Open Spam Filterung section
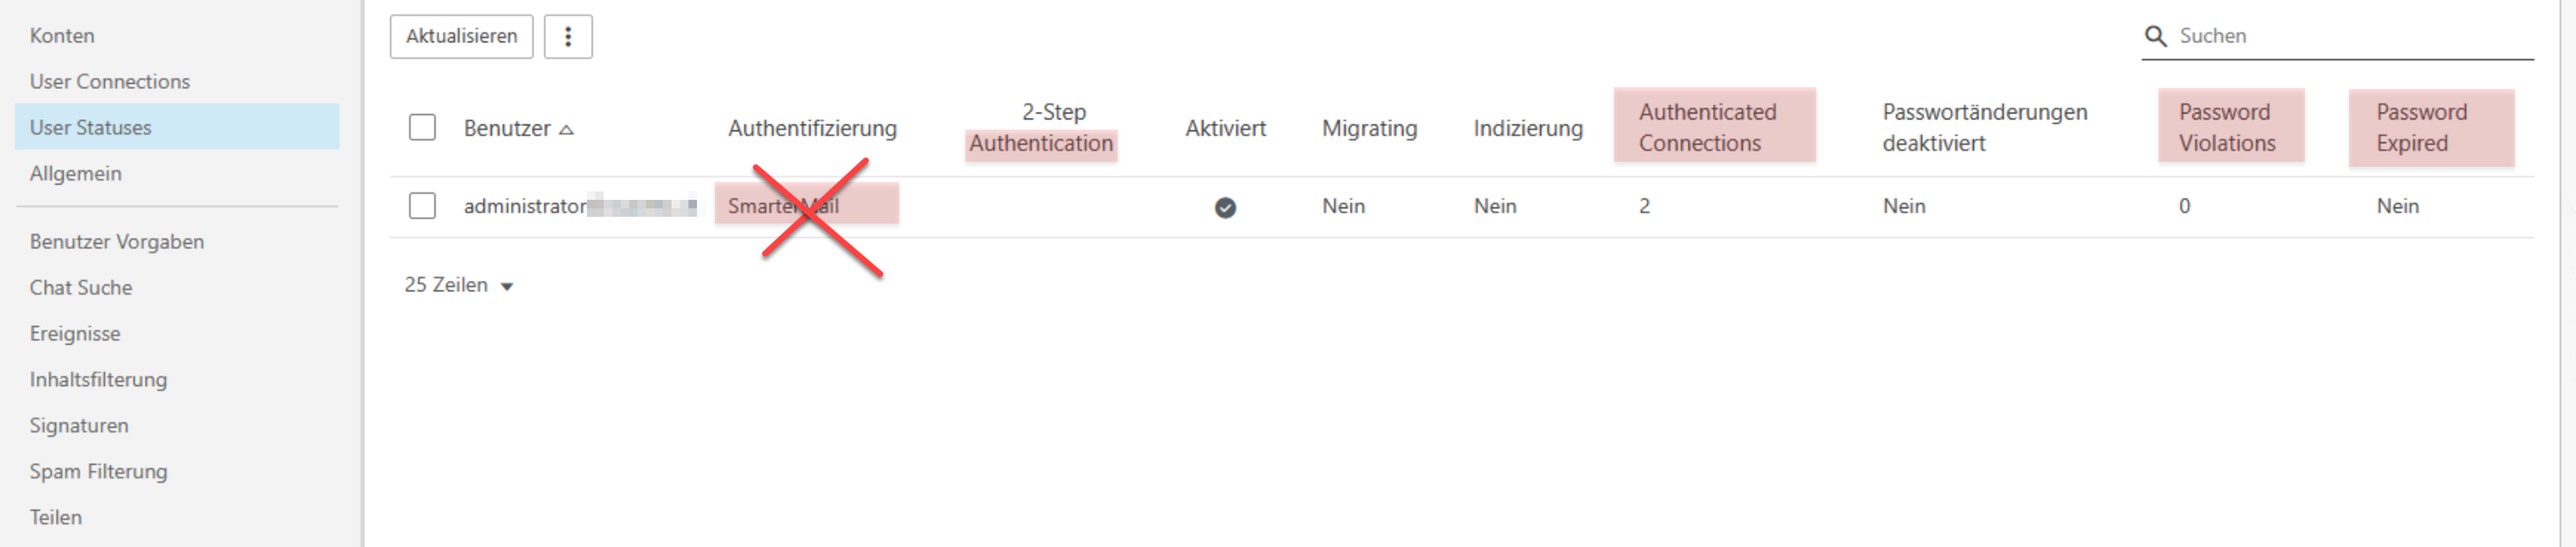 (x=99, y=472)
